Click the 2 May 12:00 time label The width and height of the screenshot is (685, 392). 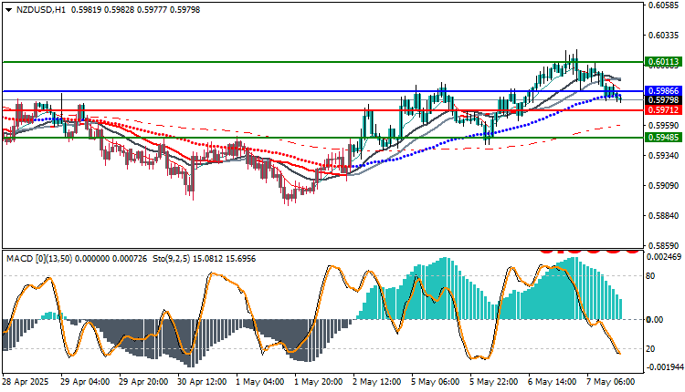pyautogui.click(x=377, y=382)
